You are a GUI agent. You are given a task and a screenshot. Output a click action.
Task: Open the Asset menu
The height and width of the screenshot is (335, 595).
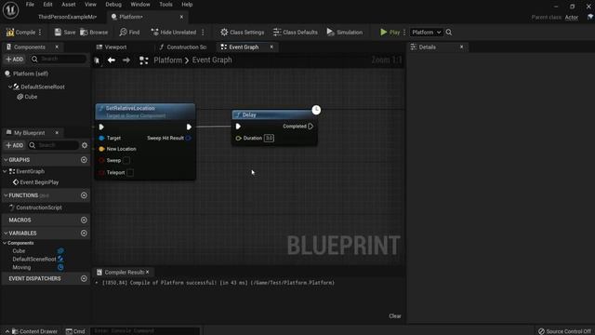69,5
